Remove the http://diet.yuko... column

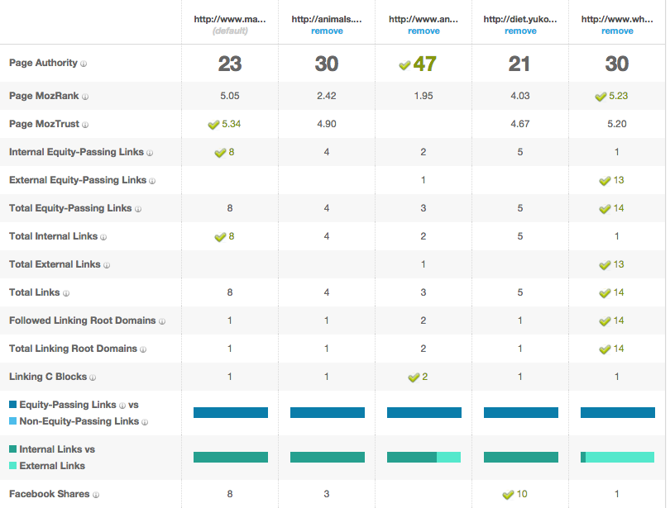[520, 31]
